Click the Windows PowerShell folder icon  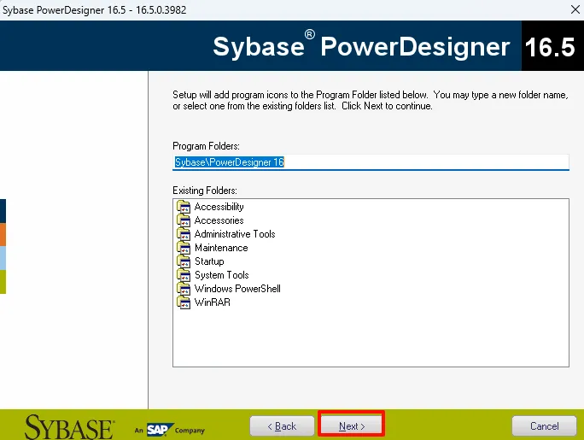pyautogui.click(x=184, y=289)
